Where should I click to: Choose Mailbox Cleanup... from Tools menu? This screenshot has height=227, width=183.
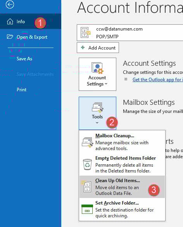pyautogui.click(x=122, y=142)
